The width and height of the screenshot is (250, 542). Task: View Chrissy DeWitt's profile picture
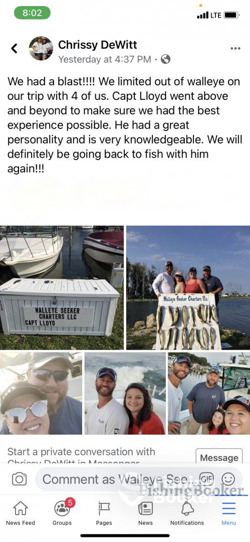tap(41, 48)
